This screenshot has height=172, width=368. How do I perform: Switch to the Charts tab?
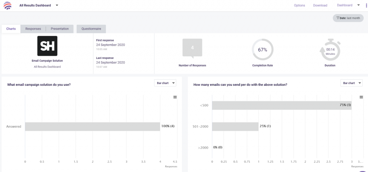click(11, 29)
